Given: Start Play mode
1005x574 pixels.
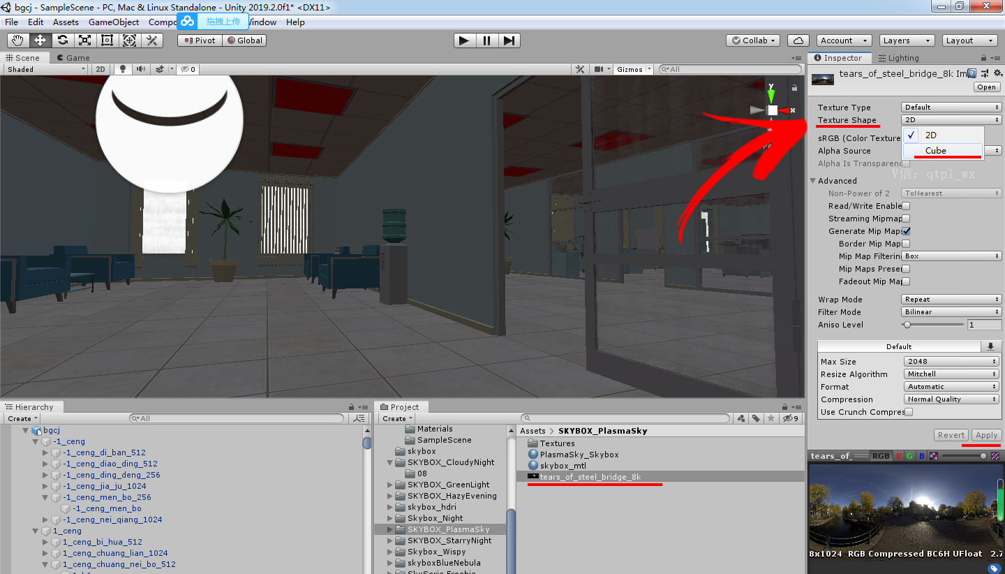Looking at the screenshot, I should pyautogui.click(x=464, y=41).
